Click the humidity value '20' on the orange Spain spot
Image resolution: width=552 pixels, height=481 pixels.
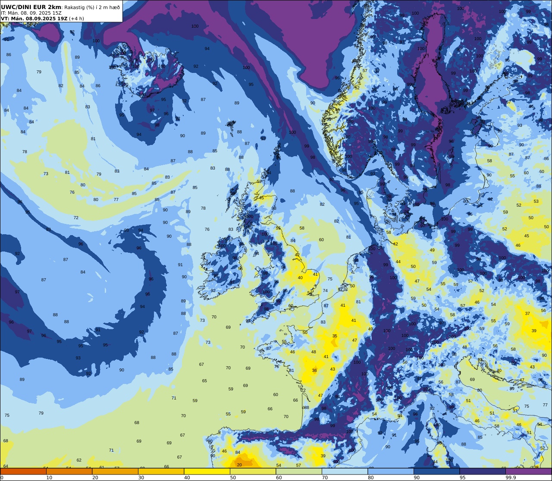pyautogui.click(x=239, y=465)
